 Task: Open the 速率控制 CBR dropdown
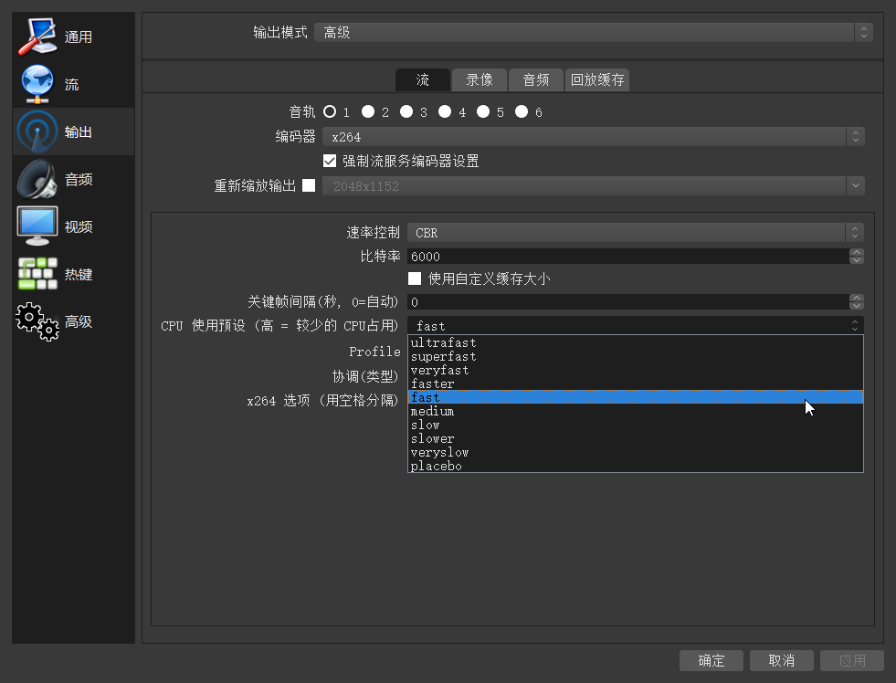[x=636, y=233]
